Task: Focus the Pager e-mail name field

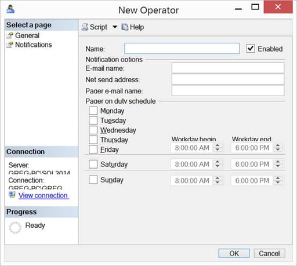Action: tap(228, 90)
